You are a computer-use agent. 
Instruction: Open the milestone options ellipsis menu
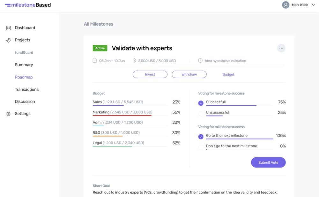(281, 48)
